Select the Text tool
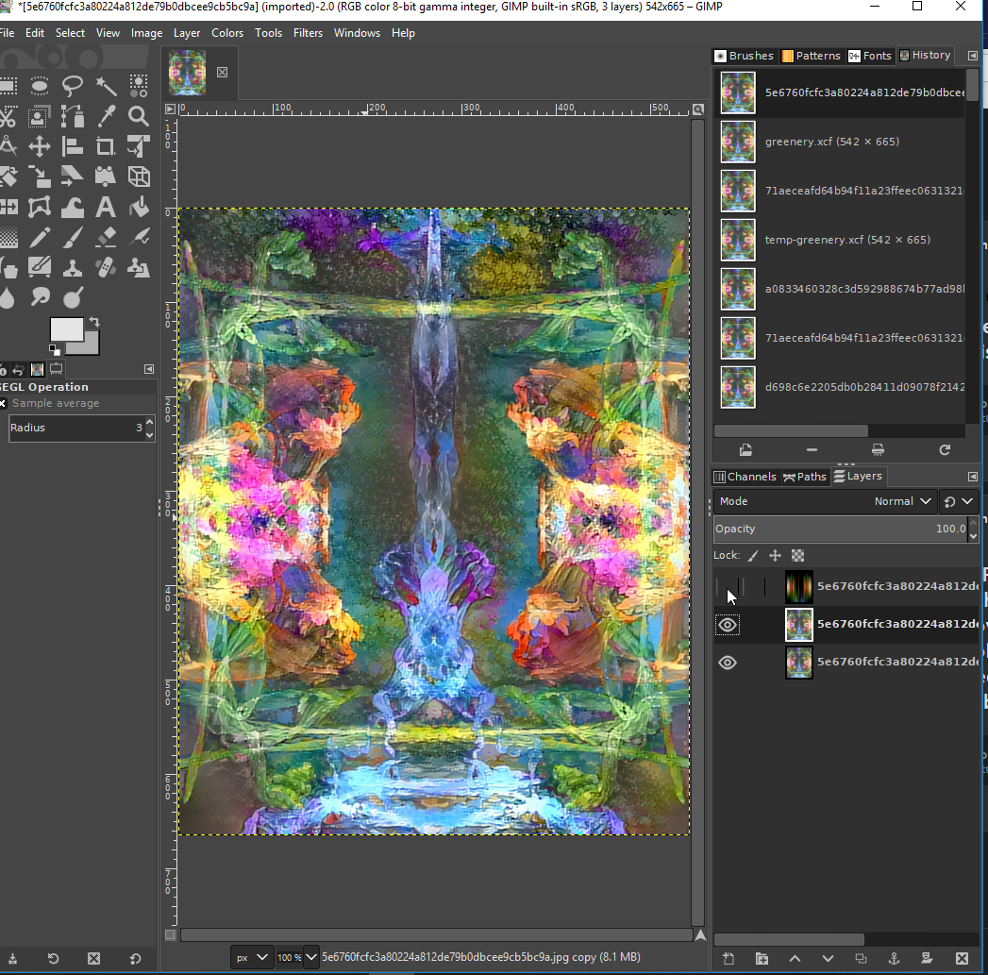Image resolution: width=988 pixels, height=975 pixels. [106, 207]
